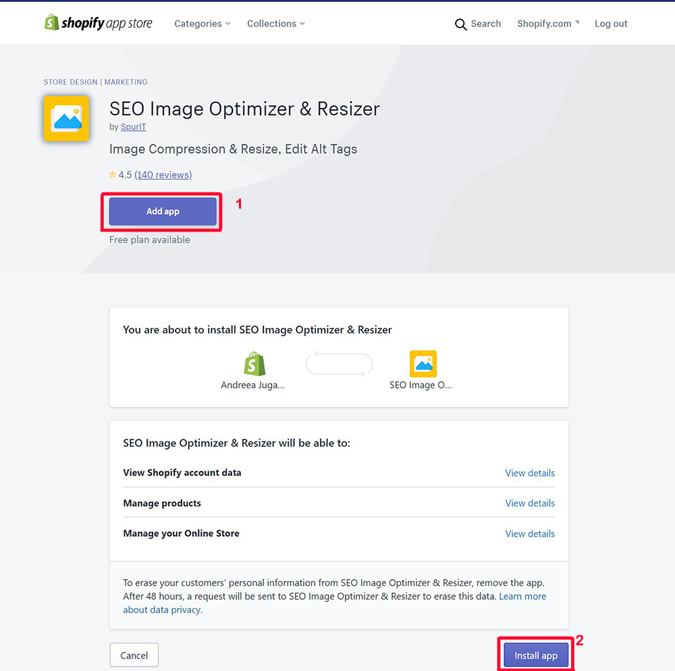The image size is (675, 671).
Task: View details for View Shopify account data
Action: click(530, 473)
